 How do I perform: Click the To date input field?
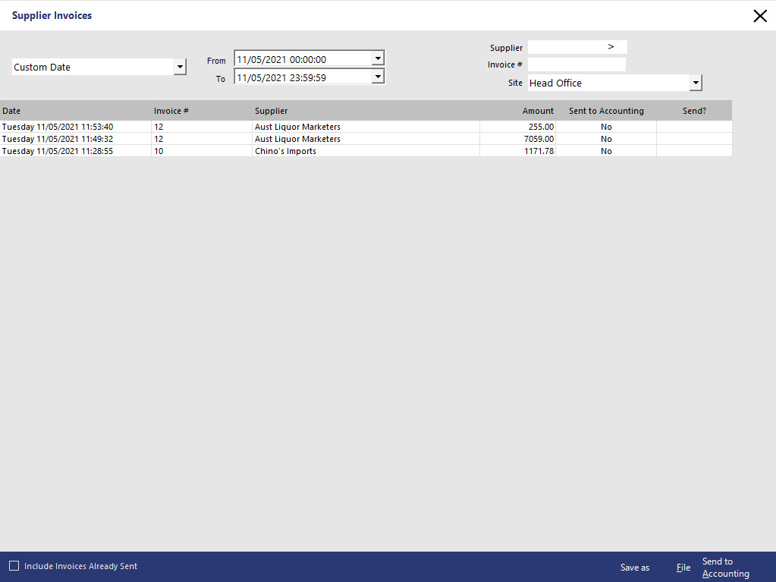[300, 76]
